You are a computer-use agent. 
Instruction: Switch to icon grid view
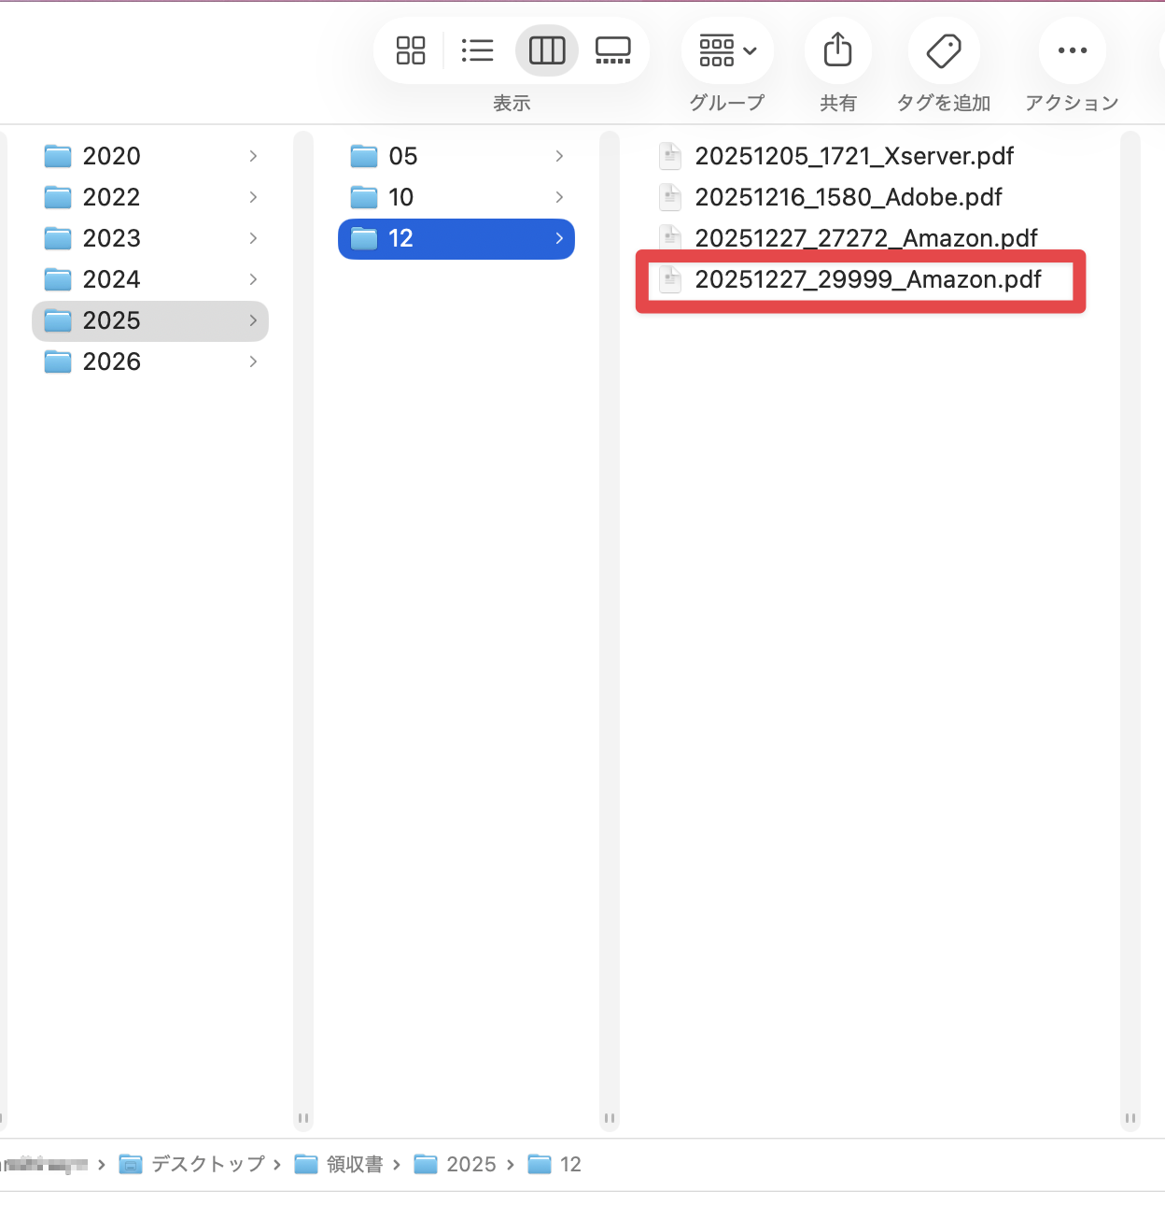point(411,50)
